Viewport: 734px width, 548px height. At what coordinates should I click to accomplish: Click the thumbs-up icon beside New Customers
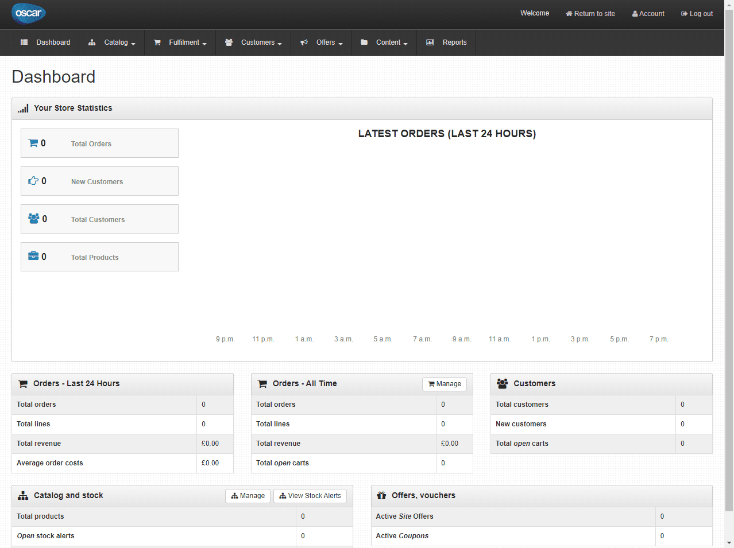[x=33, y=181]
